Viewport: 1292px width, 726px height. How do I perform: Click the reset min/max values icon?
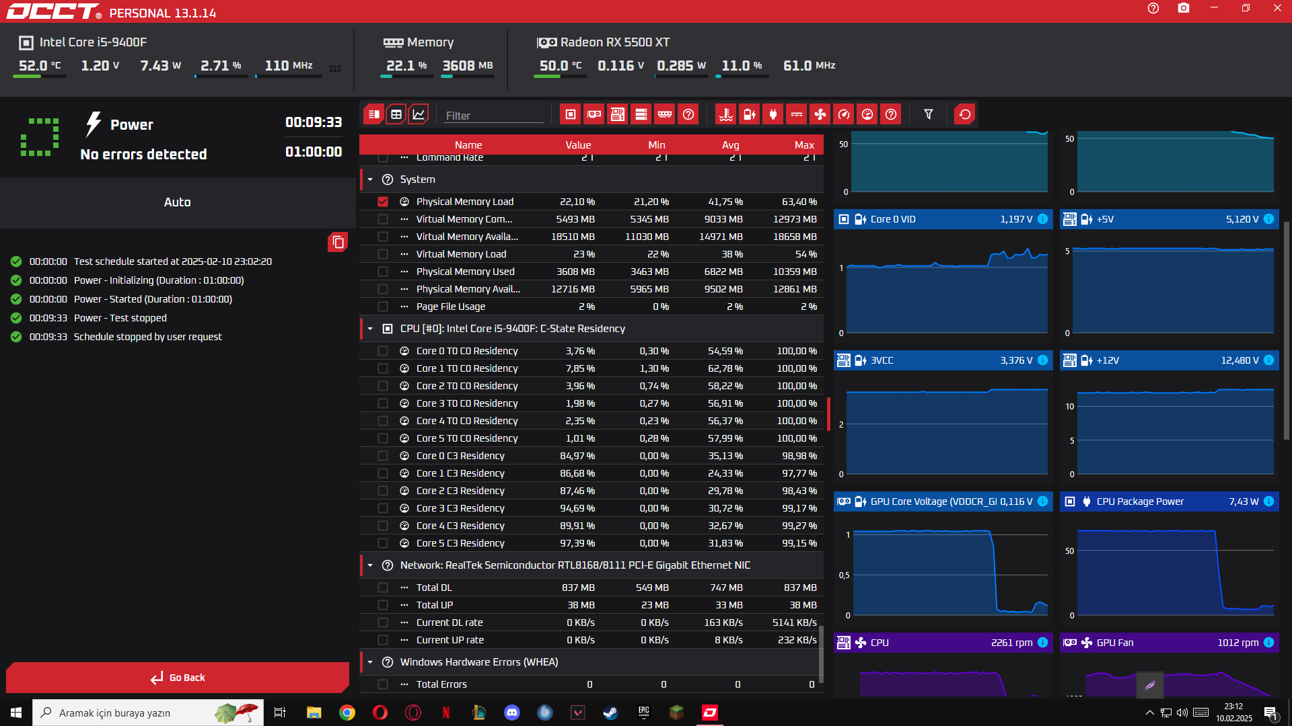964,114
